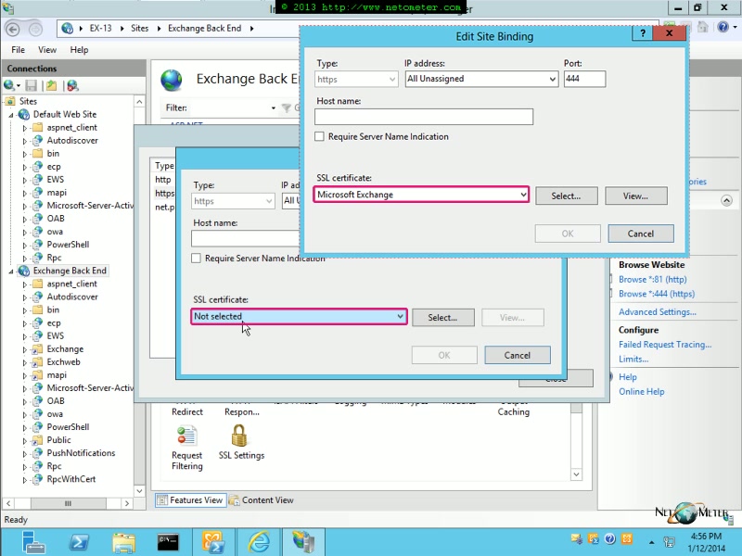Check Require Server Name Indication in the lower dialog
742x556 pixels.
[195, 259]
